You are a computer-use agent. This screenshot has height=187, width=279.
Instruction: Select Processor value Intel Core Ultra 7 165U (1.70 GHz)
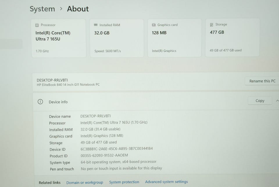(x=114, y=122)
